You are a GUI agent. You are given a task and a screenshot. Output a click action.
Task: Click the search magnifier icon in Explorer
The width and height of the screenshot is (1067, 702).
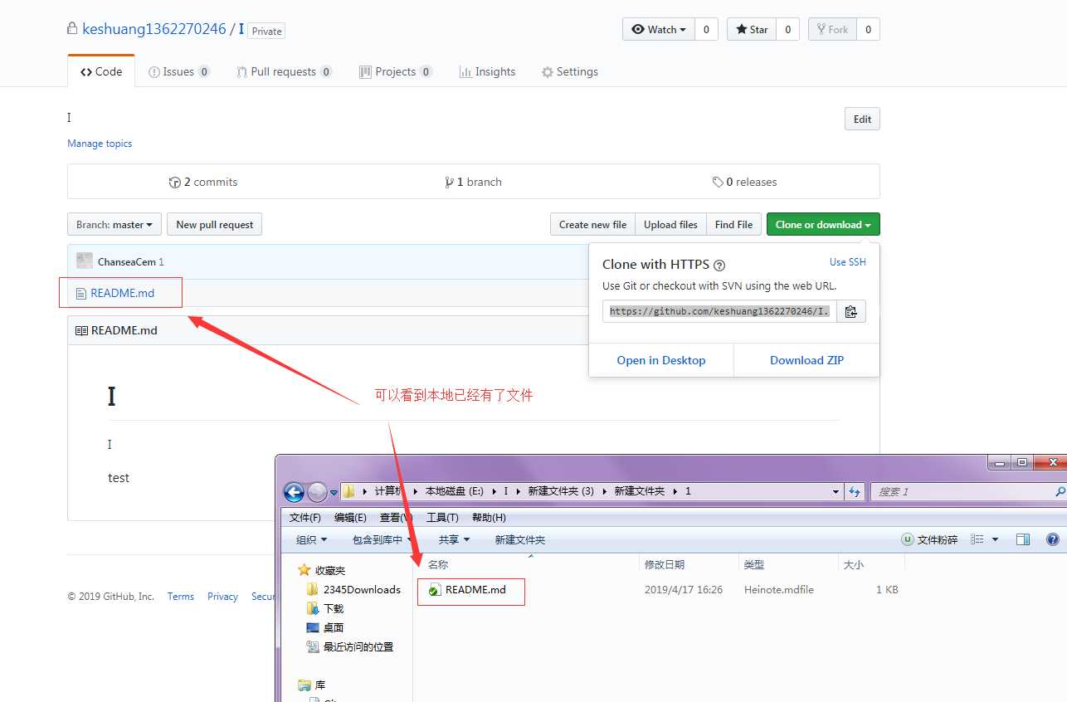click(1060, 492)
